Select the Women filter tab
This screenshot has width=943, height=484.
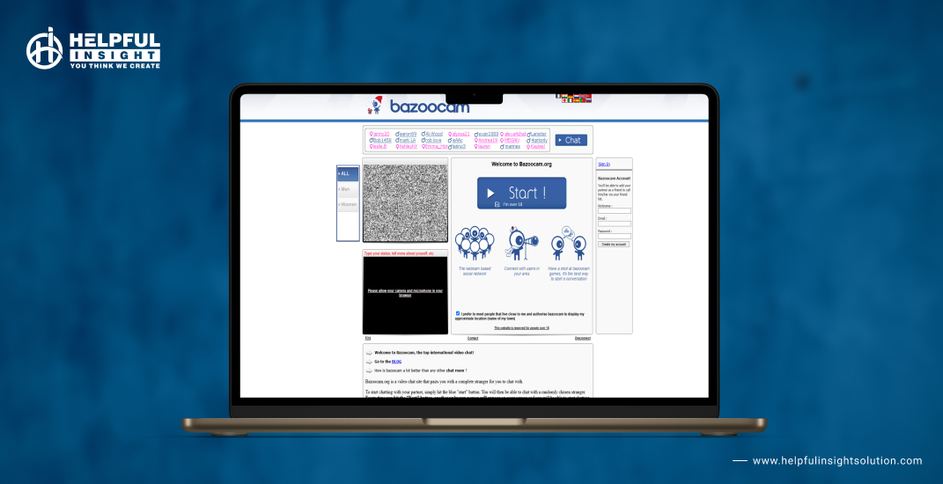pyautogui.click(x=348, y=205)
